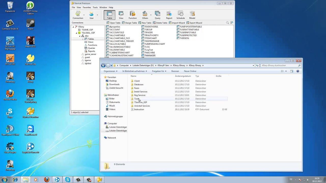This screenshot has height=183, width=326.
Task: Toggle the Explorer preview pane icon
Action: 292,71
